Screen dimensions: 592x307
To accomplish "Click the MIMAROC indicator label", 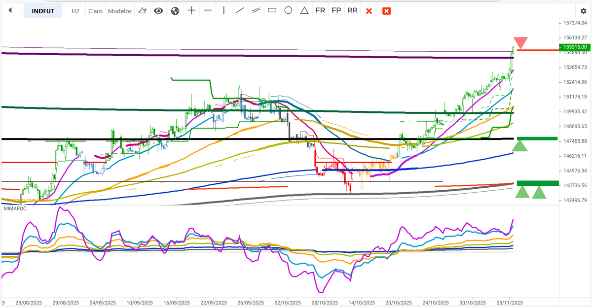I will (15, 208).
